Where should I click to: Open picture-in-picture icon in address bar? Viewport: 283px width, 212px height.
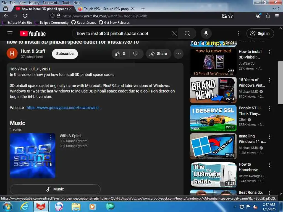point(224,16)
